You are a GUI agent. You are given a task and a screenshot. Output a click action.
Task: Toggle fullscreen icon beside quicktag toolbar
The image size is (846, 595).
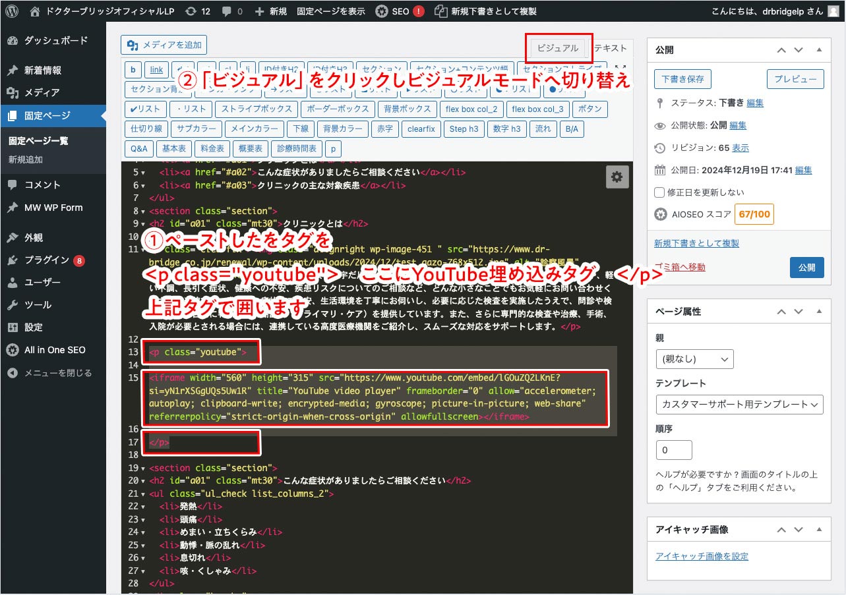(619, 69)
